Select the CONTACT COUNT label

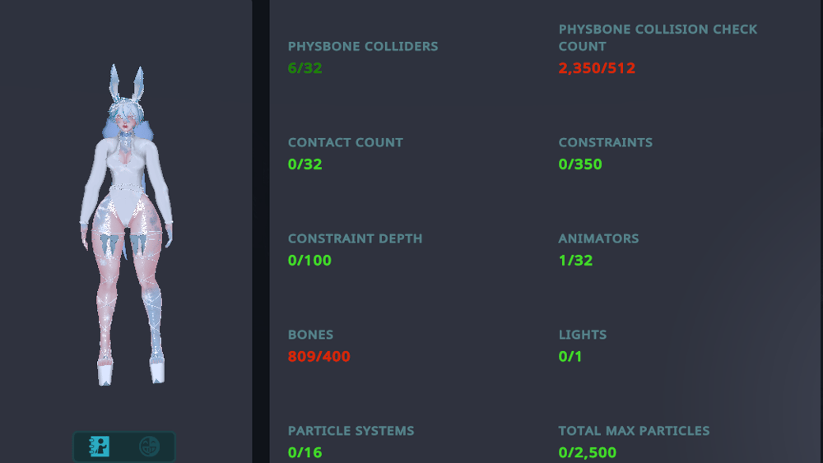tap(346, 142)
